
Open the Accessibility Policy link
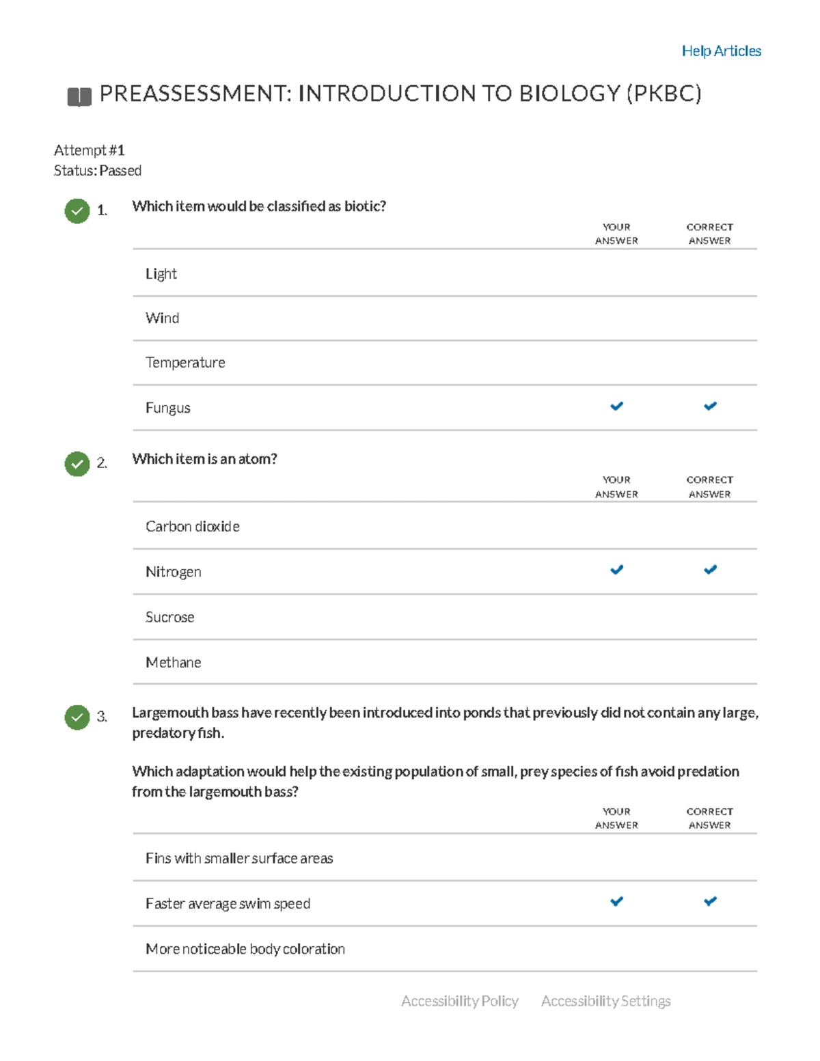(460, 1001)
